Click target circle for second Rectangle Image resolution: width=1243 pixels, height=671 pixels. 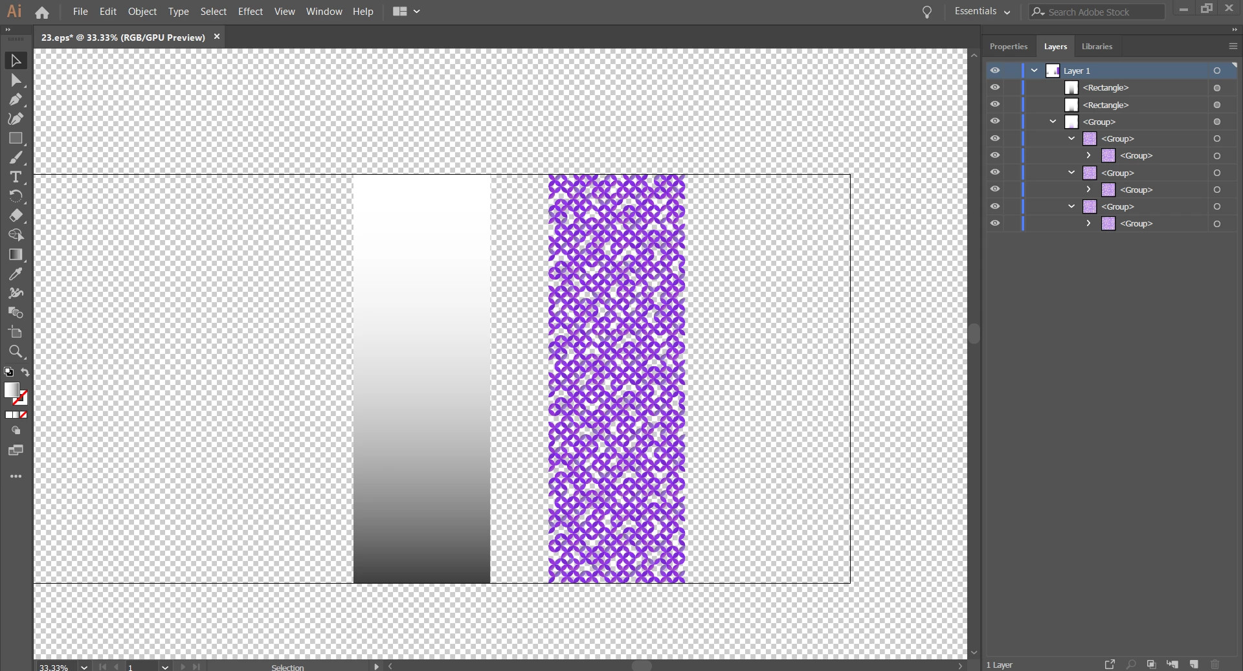pyautogui.click(x=1217, y=105)
